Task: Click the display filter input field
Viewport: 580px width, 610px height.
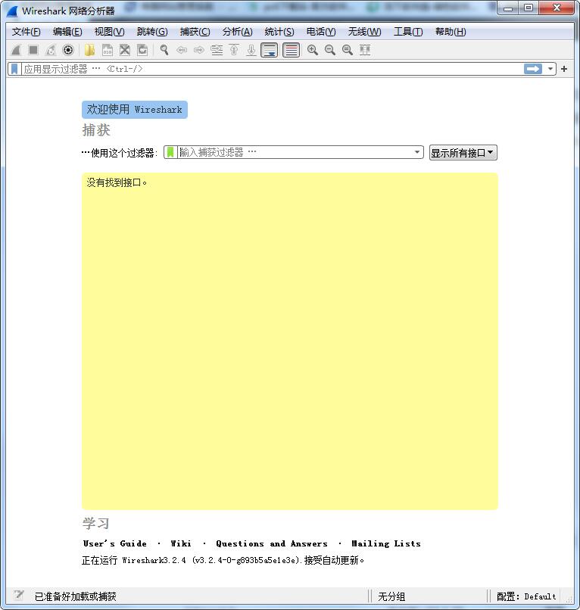Action: [x=272, y=69]
